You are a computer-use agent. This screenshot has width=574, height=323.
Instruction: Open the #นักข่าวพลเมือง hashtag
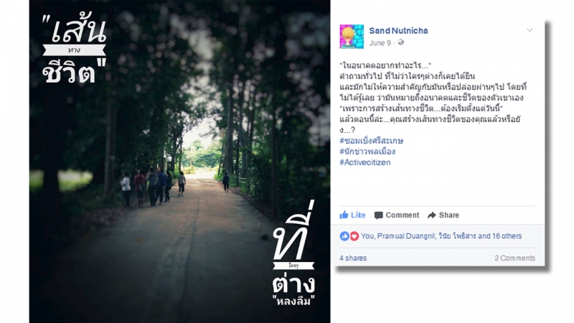pos(367,151)
